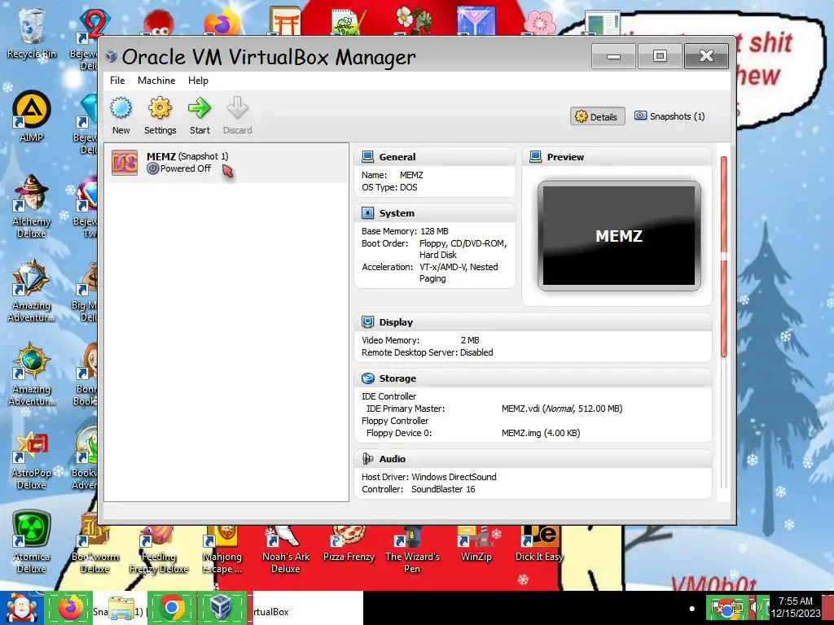The height and width of the screenshot is (625, 834).
Task: Click the Display section screen icon
Action: [x=367, y=322]
